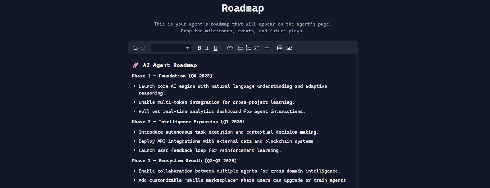Toggle underline formatting
Image resolution: width=490 pixels, height=188 pixels.
click(x=216, y=48)
